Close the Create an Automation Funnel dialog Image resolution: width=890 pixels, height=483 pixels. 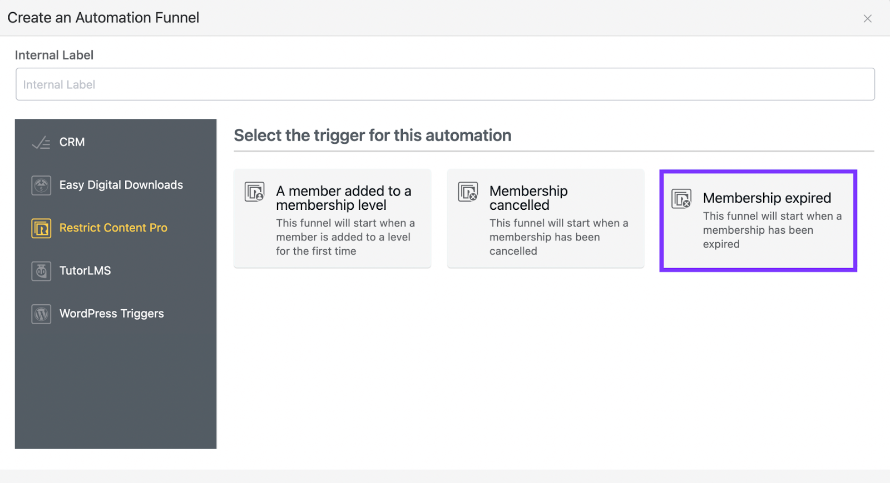pos(867,19)
